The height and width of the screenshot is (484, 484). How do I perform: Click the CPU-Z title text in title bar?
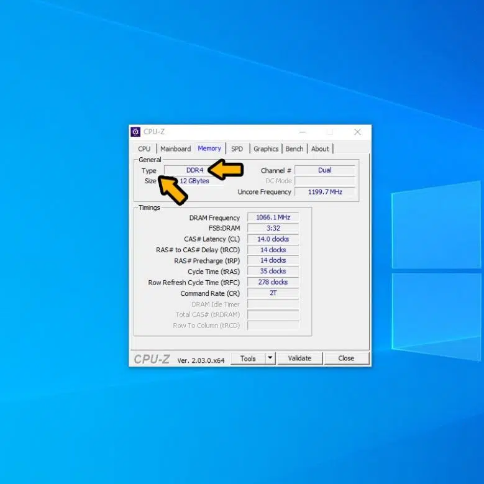[154, 132]
